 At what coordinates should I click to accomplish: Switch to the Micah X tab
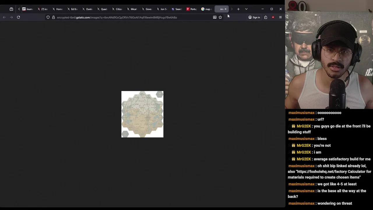(x=132, y=9)
